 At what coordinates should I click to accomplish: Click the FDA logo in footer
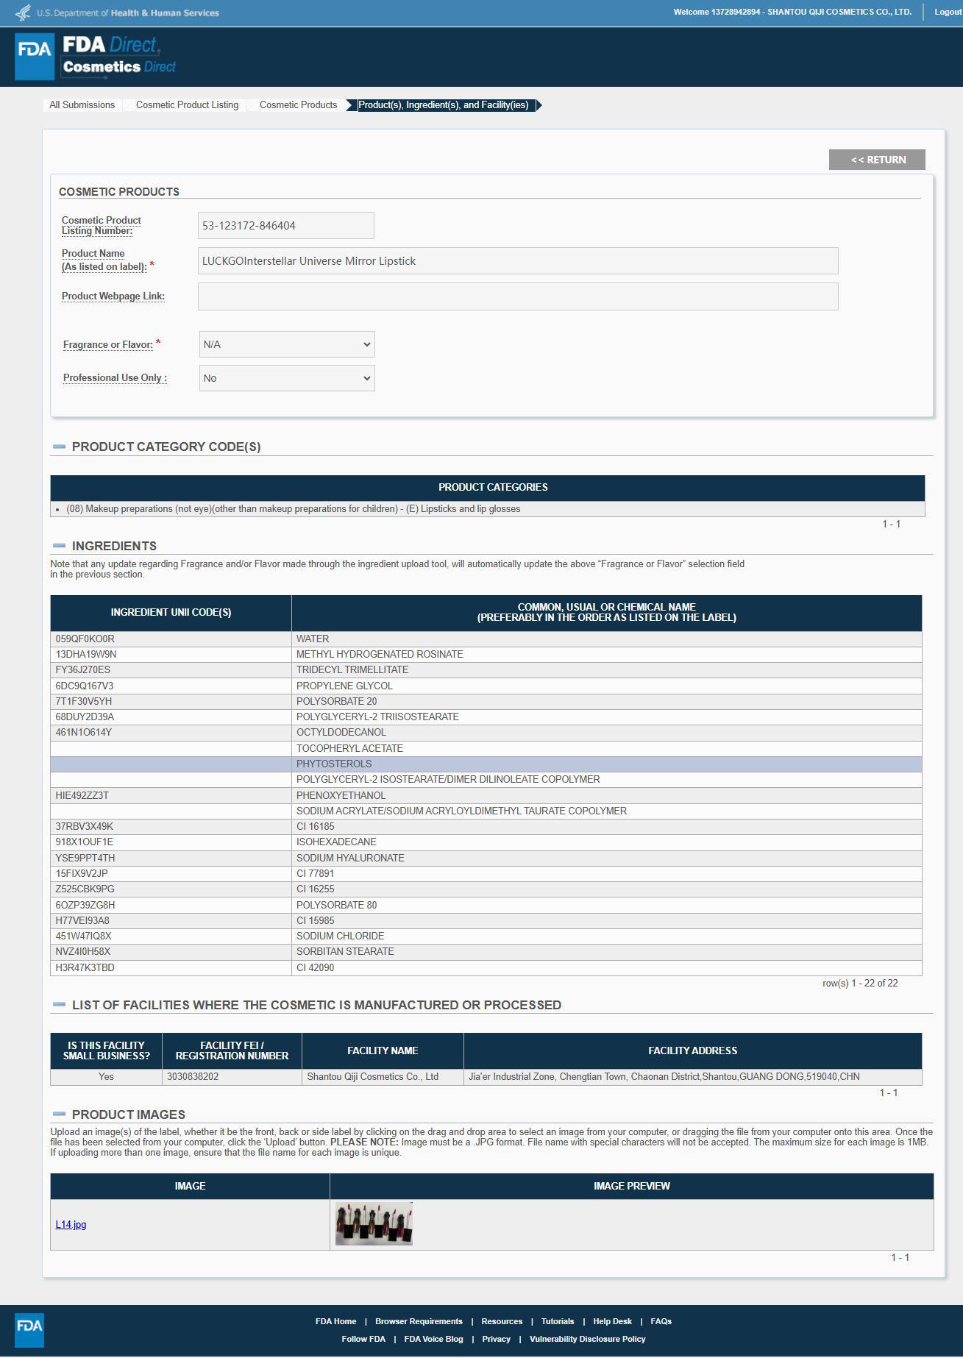click(29, 1330)
